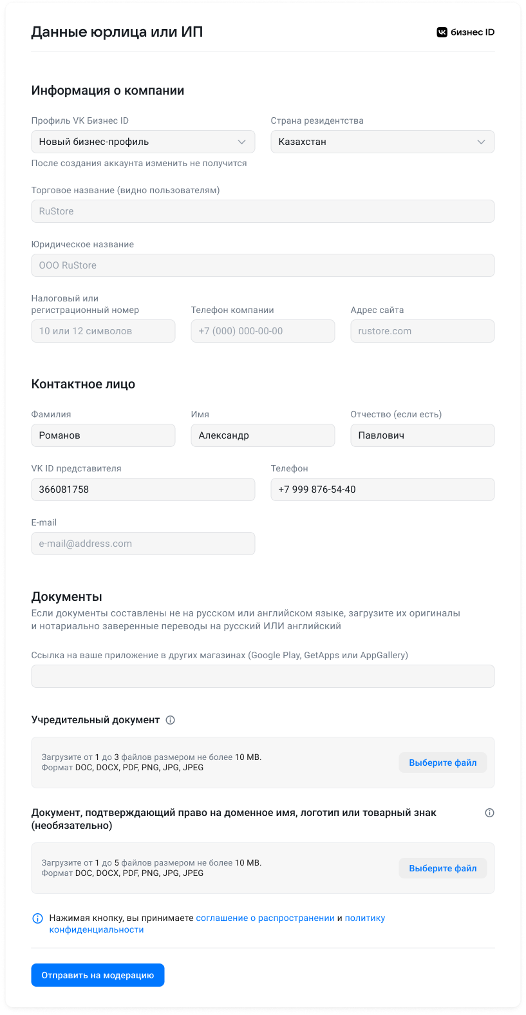
Task: Open the Профиль VK Бизнес ID dropdown
Action: 143,142
